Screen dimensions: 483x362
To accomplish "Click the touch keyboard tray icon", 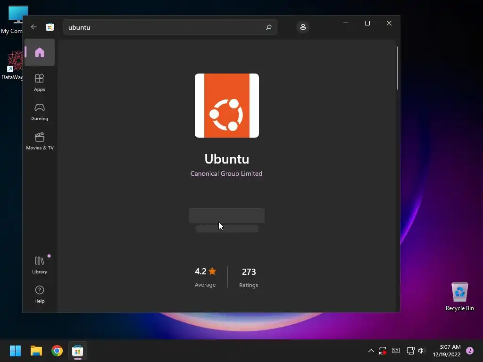I will (x=396, y=351).
